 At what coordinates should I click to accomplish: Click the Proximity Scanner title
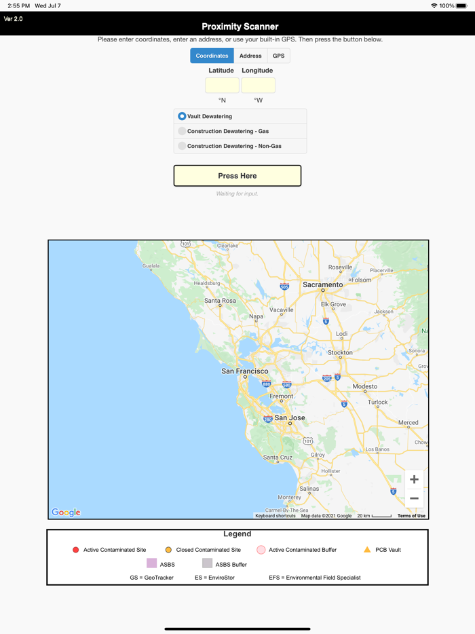240,26
